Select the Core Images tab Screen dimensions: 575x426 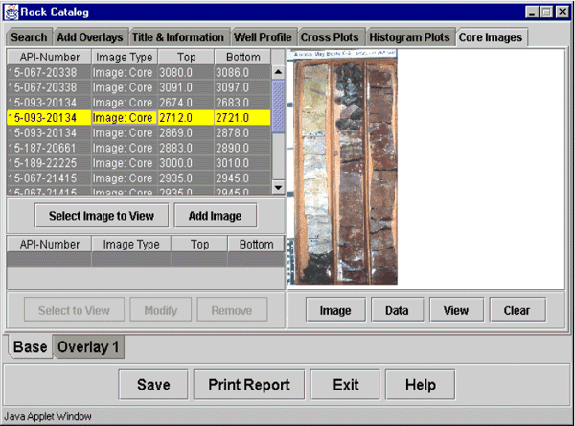click(x=491, y=37)
